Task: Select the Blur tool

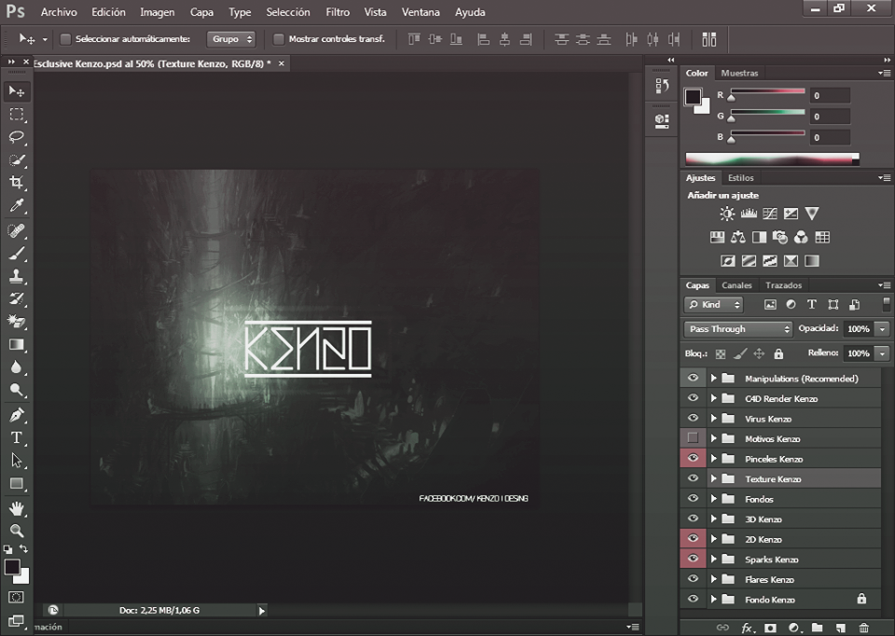Action: 17,367
